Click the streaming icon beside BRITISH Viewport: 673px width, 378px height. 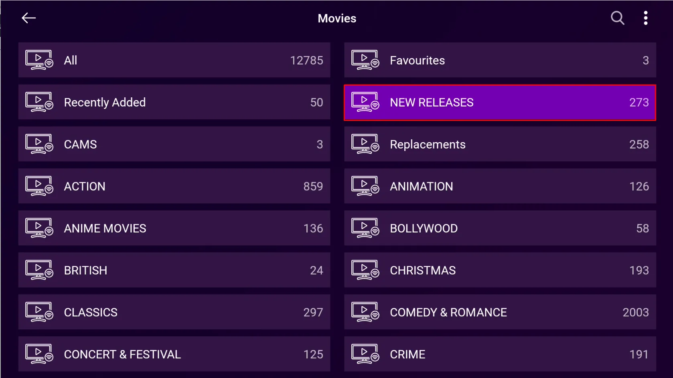(39, 270)
